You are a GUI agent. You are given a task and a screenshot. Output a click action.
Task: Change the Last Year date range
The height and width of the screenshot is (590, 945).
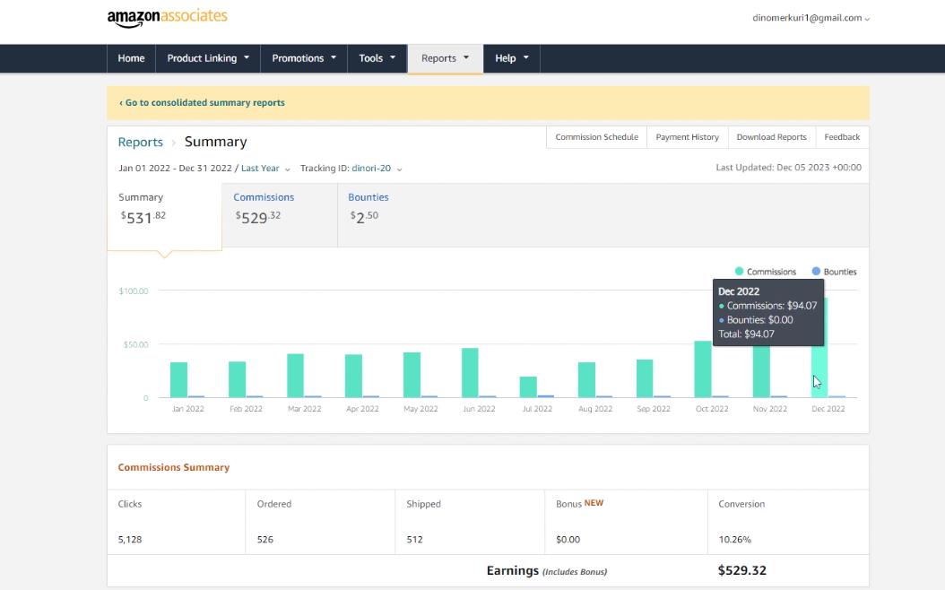tap(265, 169)
